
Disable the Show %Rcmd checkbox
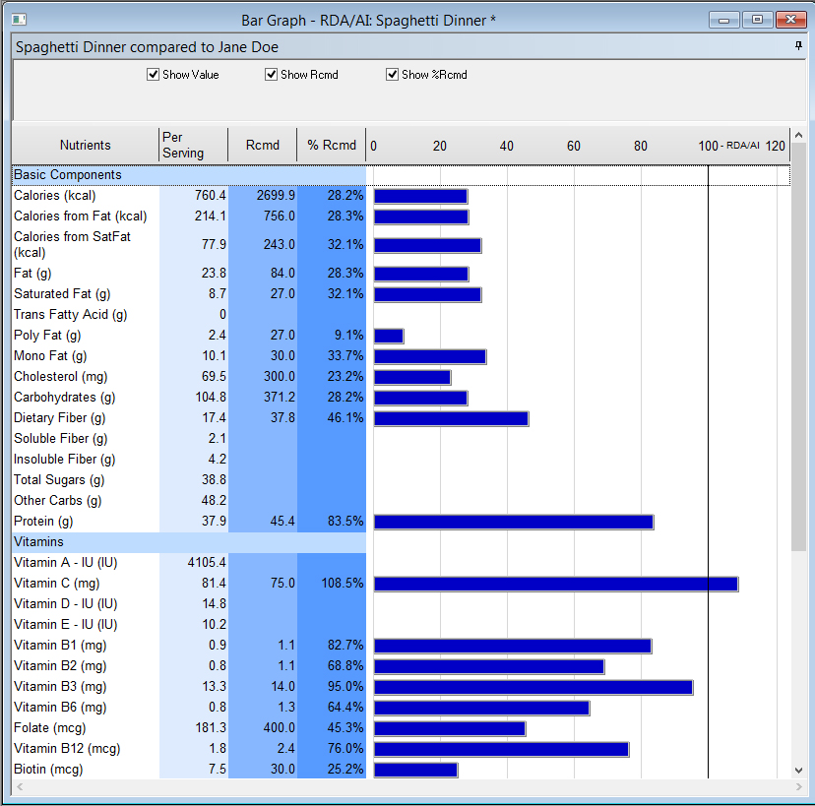click(392, 75)
